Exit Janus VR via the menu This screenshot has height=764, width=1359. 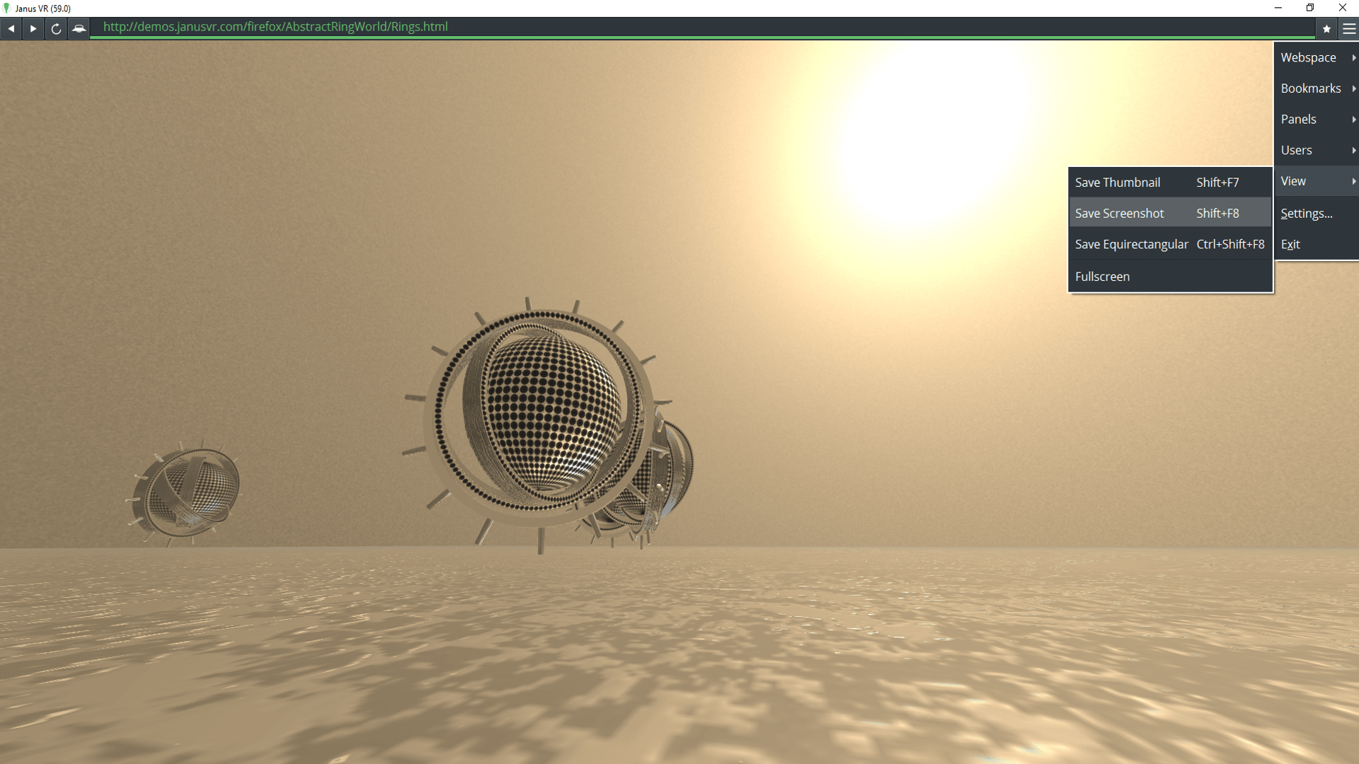click(x=1290, y=243)
